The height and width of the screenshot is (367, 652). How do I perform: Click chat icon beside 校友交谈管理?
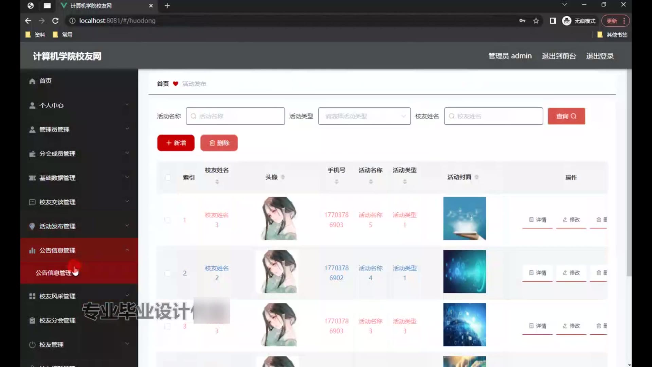[x=32, y=202]
